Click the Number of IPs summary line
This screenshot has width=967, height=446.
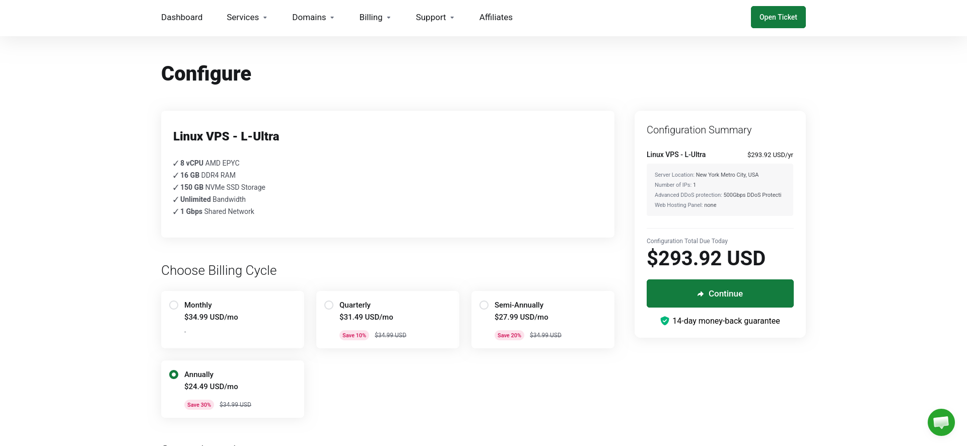[x=675, y=185]
